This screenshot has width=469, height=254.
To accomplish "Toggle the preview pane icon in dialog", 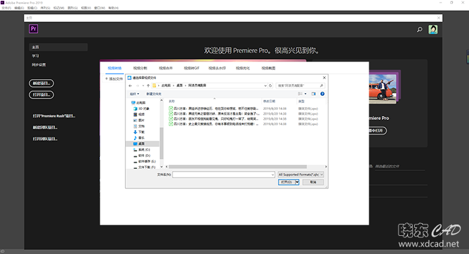I will [314, 94].
